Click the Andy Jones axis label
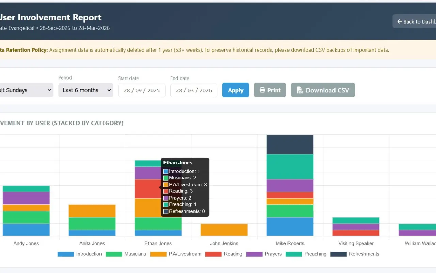436x273 pixels. (x=26, y=243)
